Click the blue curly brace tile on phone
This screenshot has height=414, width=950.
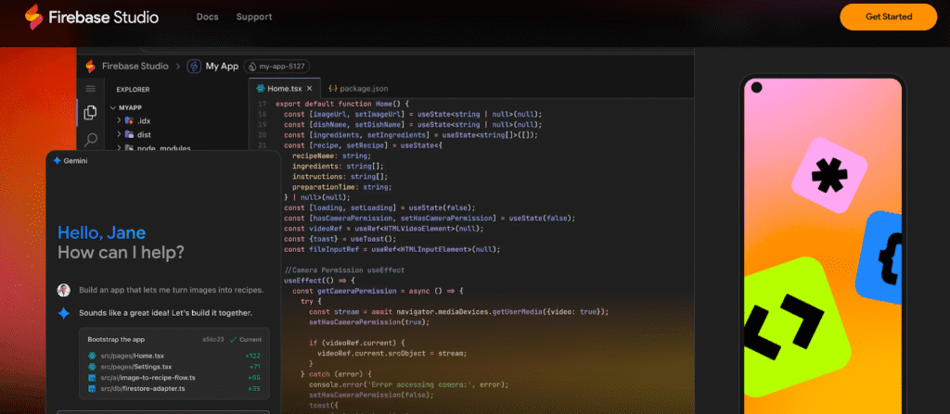pyautogui.click(x=879, y=257)
